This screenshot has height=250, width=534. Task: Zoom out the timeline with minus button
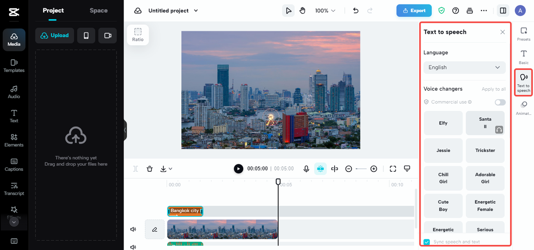348,168
